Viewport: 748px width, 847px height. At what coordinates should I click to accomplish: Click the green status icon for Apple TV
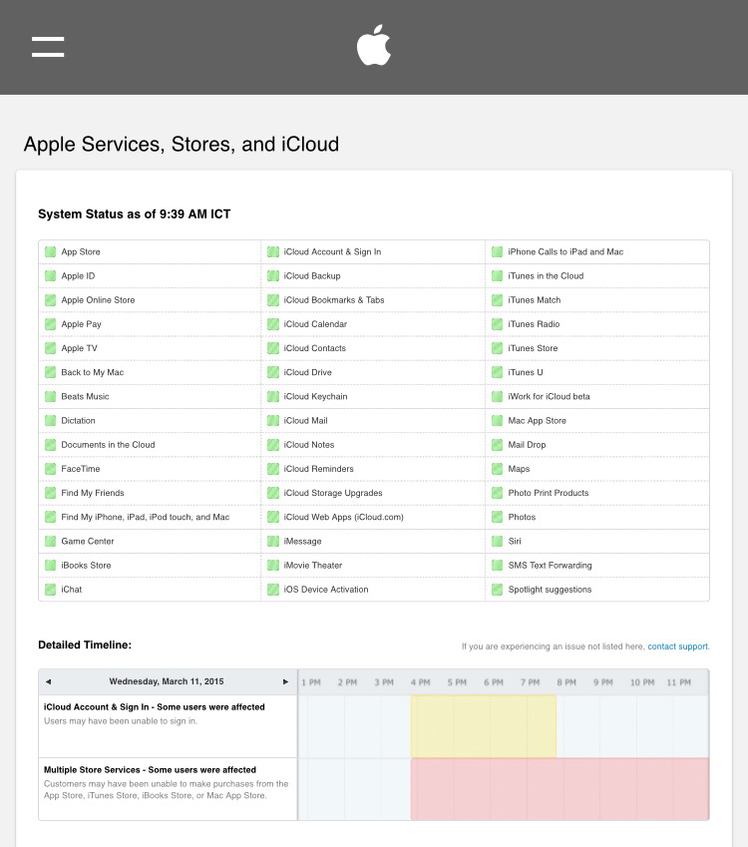50,348
